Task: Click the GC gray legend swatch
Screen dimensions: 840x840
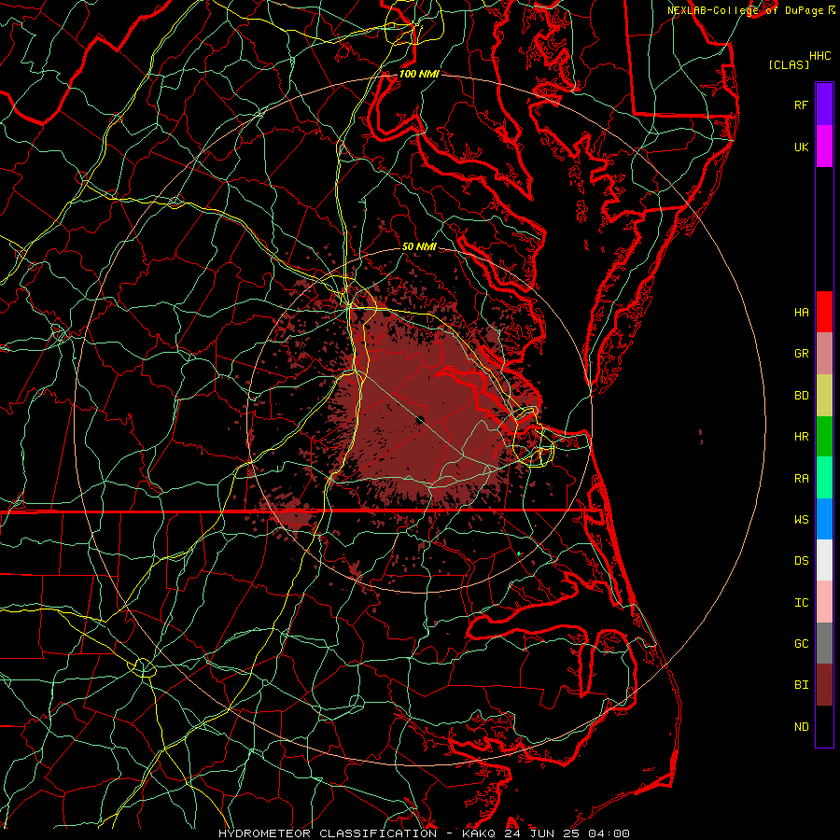Action: [824, 643]
